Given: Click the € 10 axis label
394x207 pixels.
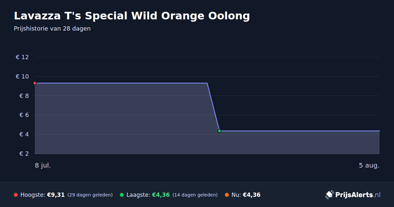Looking at the screenshot, I should [22, 77].
